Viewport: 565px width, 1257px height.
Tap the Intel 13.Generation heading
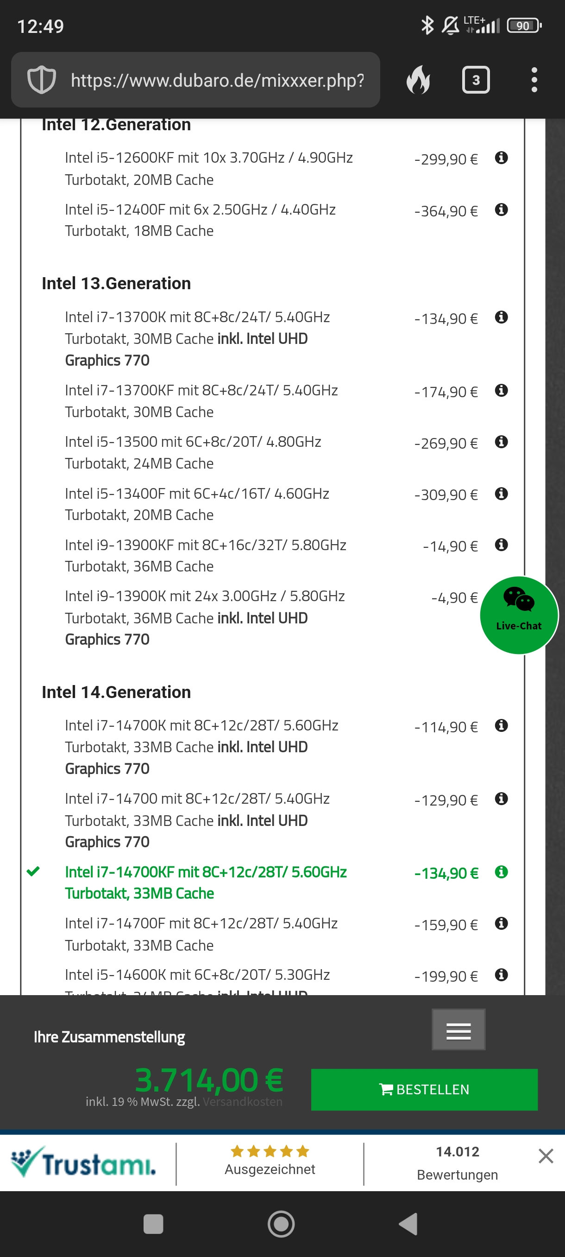coord(116,283)
